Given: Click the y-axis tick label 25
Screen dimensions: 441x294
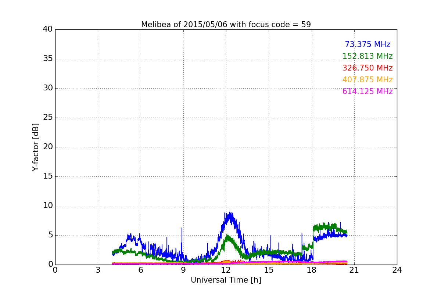Looking at the screenshot, I should point(48,118).
